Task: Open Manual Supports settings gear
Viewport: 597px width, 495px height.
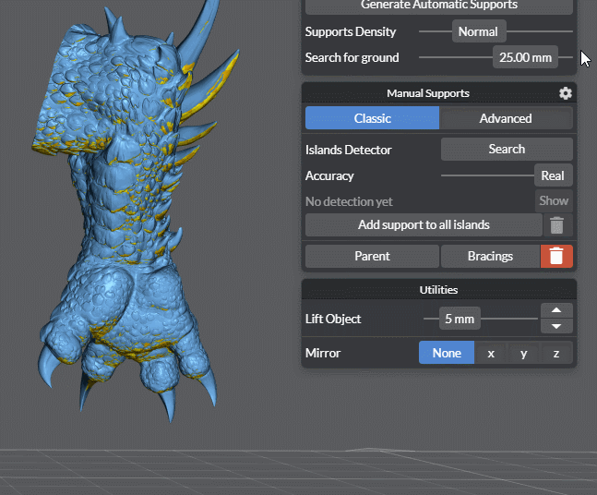Action: pos(566,93)
